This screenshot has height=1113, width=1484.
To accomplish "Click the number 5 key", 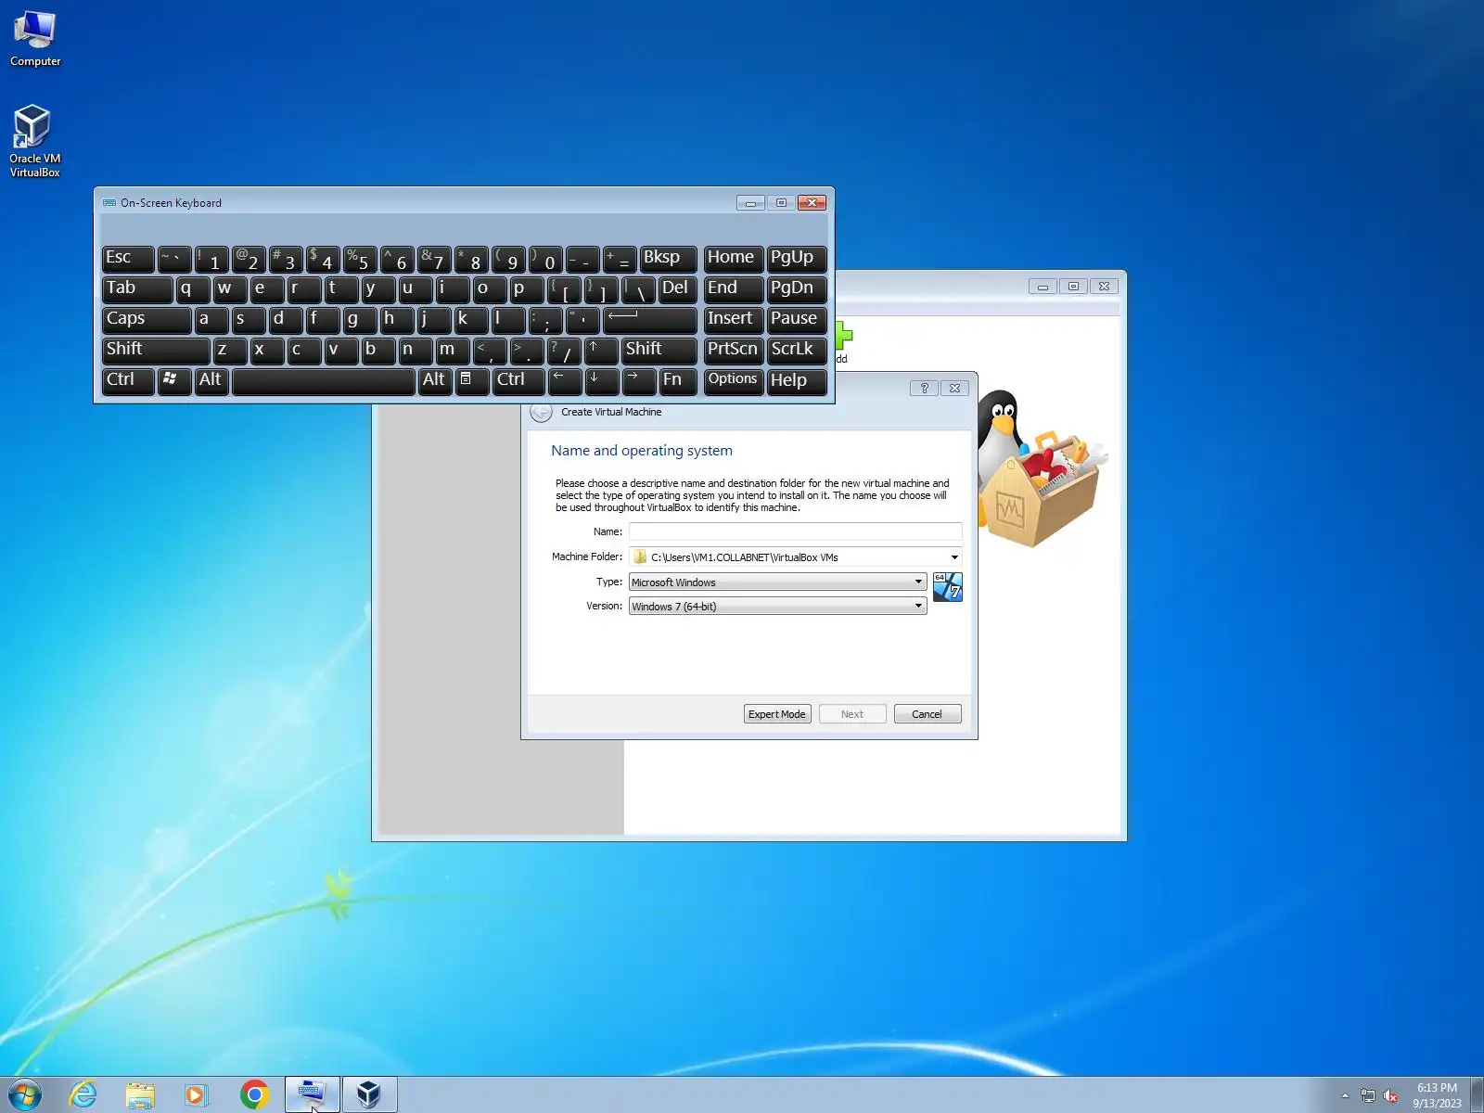I will coord(360,258).
